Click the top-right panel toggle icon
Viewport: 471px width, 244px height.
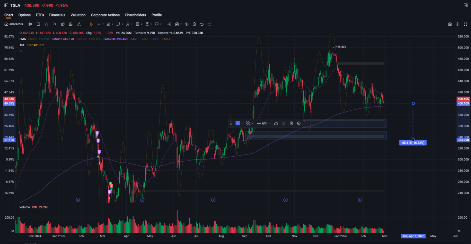(x=466, y=5)
